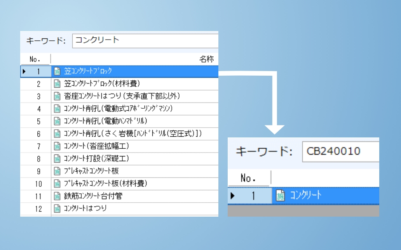
Task: Click the icon beside 笠コンクリートブロック row 1
Action: 57,71
